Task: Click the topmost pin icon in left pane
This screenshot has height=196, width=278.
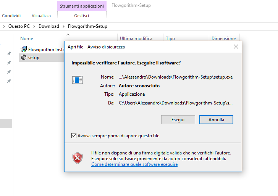Action: pos(9,53)
